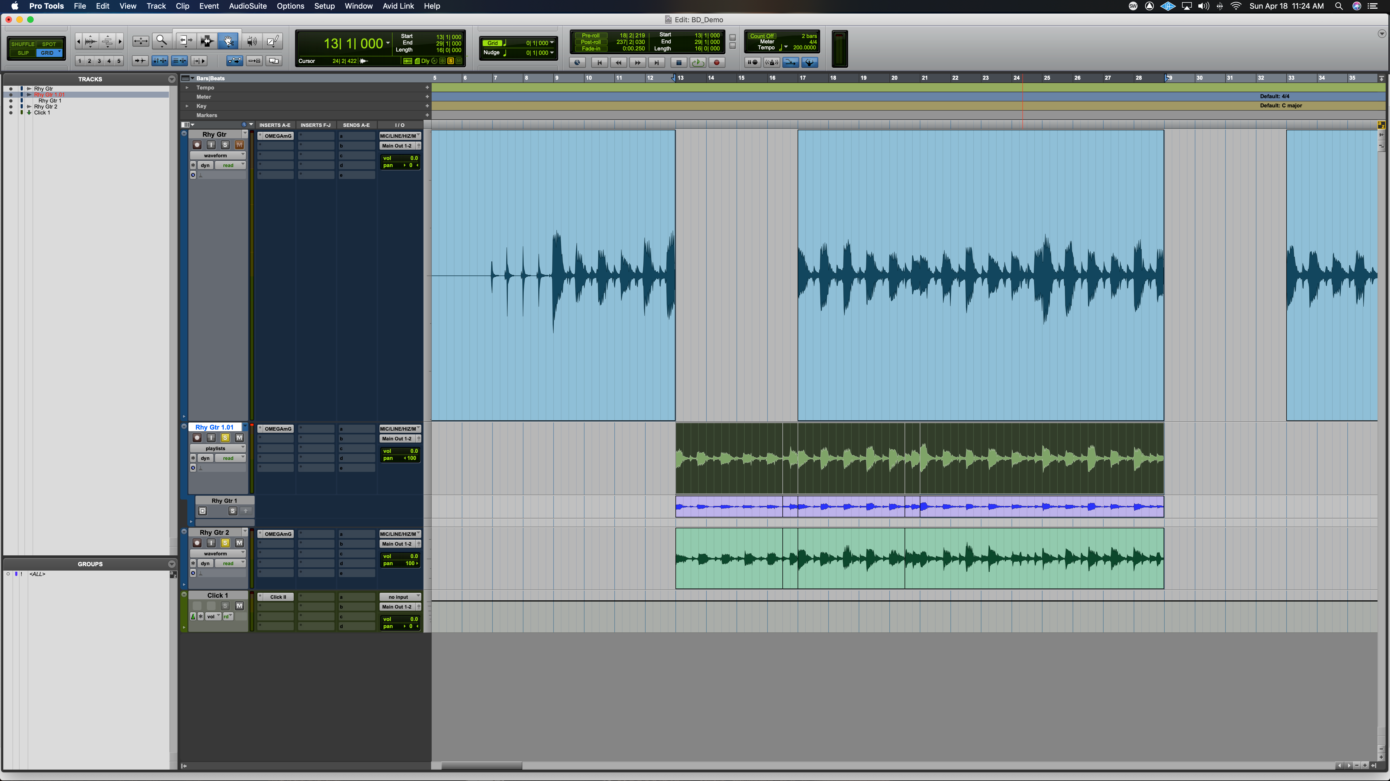The image size is (1390, 781).
Task: Select the Zoomer magnifying glass tool
Action: [161, 41]
